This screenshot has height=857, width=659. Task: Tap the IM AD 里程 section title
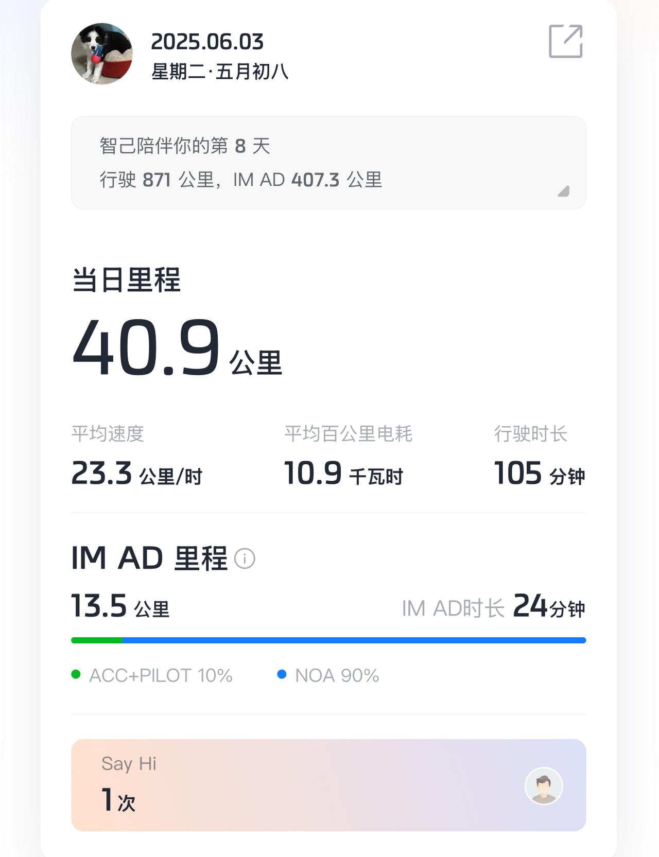(149, 558)
